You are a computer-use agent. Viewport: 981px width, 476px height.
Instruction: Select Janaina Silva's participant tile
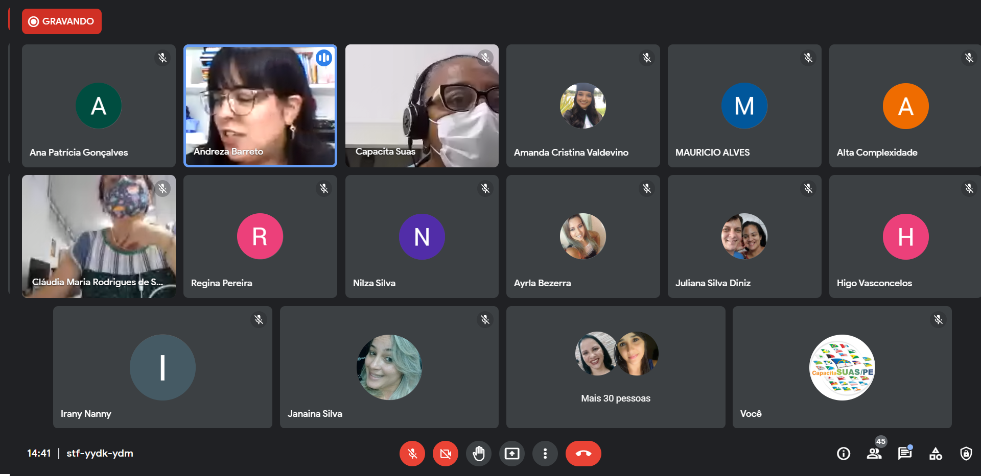(x=389, y=367)
